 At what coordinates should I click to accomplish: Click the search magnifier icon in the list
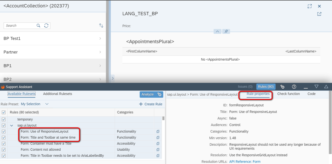tap(38, 26)
